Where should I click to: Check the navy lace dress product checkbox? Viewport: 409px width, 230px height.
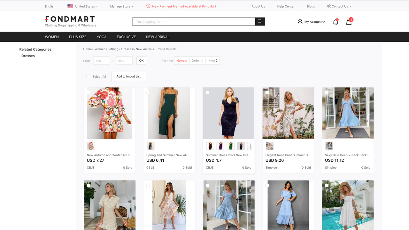(207, 92)
